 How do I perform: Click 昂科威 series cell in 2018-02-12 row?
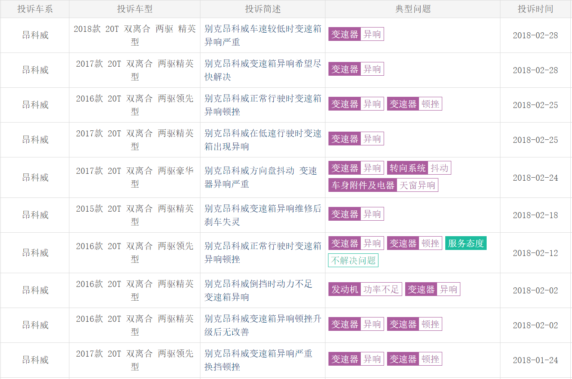(35, 253)
